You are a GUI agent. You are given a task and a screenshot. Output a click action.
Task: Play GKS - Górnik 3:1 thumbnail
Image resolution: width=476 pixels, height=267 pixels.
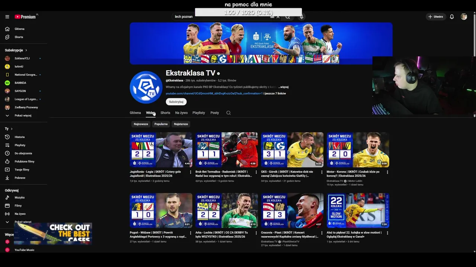point(292,150)
